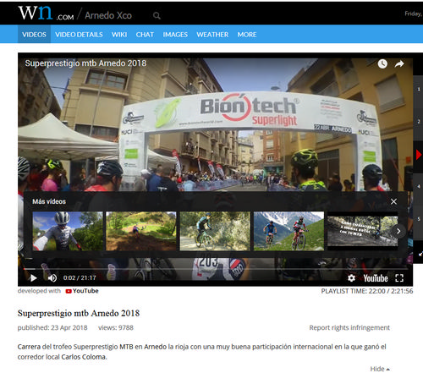Open the search magnifier icon
The height and width of the screenshot is (384, 423).
157,16
